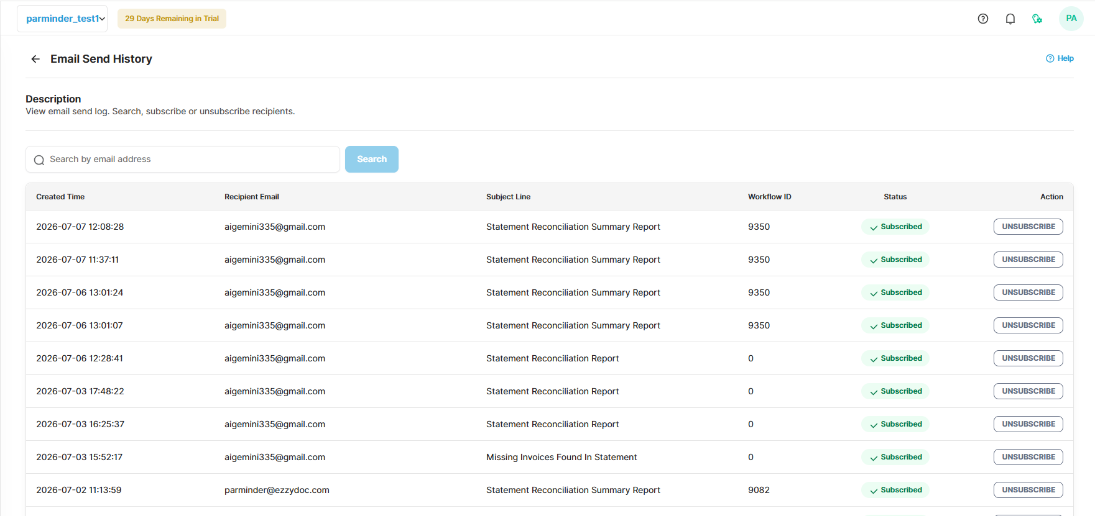Unsubscribe the 2026-07-03 16:25:37 email recipient
This screenshot has height=516, width=1095.
pos(1028,424)
